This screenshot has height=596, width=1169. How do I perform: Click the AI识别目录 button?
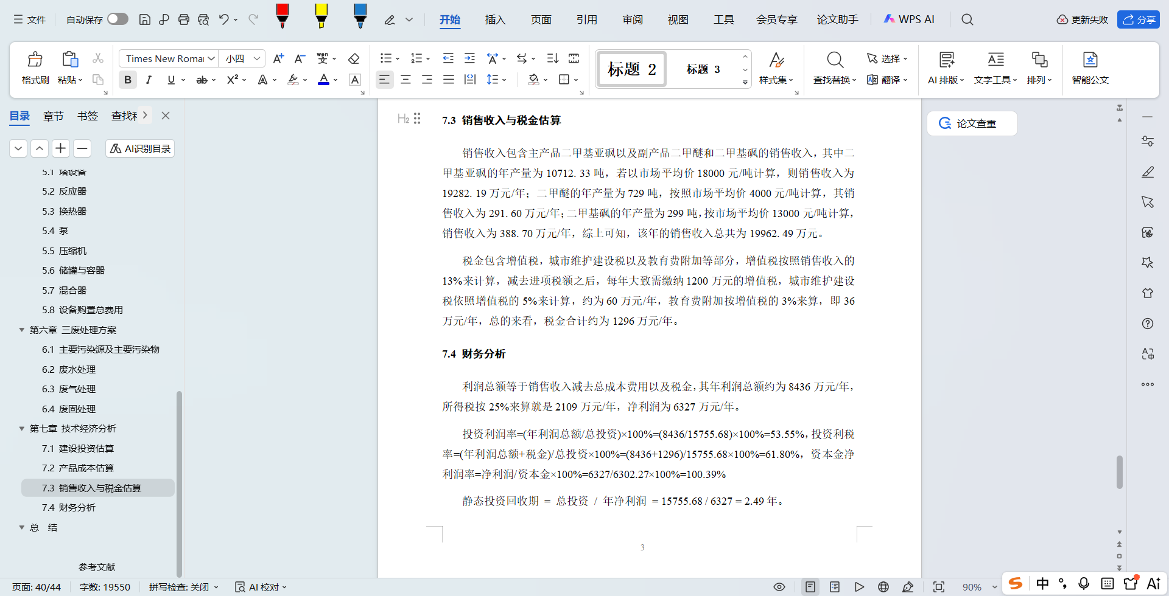click(x=140, y=148)
